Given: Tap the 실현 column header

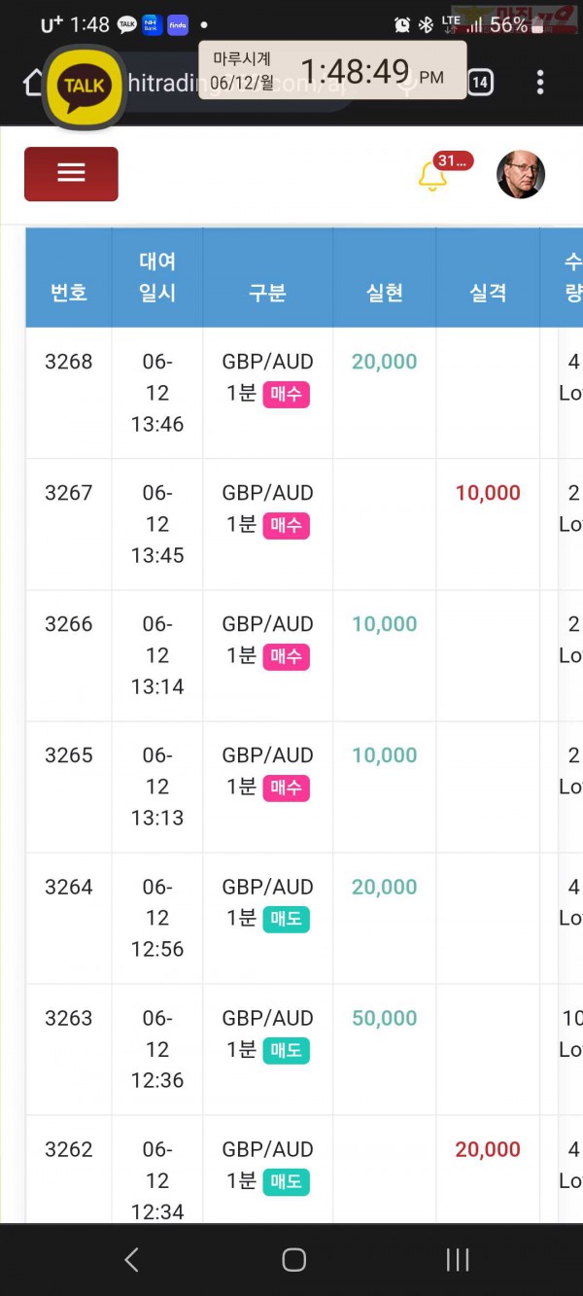Looking at the screenshot, I should 385,293.
